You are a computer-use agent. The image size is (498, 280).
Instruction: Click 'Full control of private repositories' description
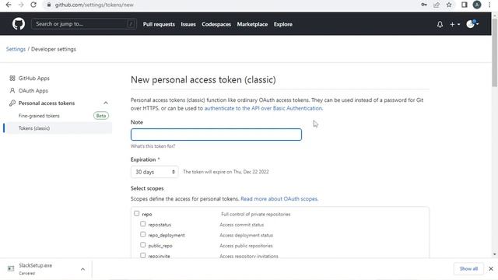click(x=256, y=215)
